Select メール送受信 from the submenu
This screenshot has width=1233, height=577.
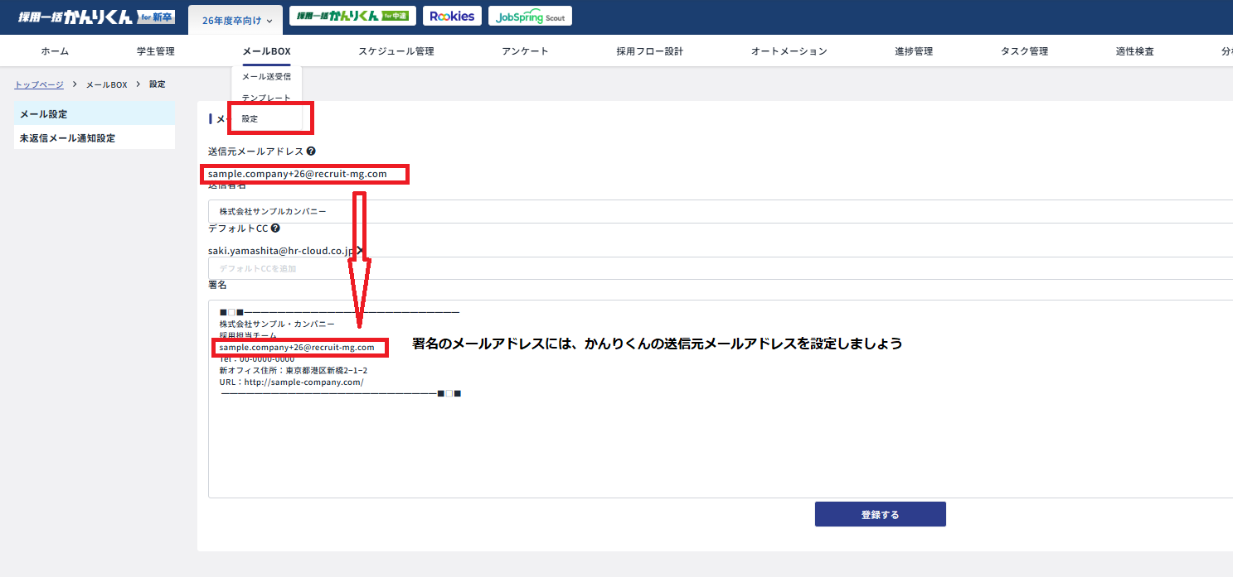point(266,77)
